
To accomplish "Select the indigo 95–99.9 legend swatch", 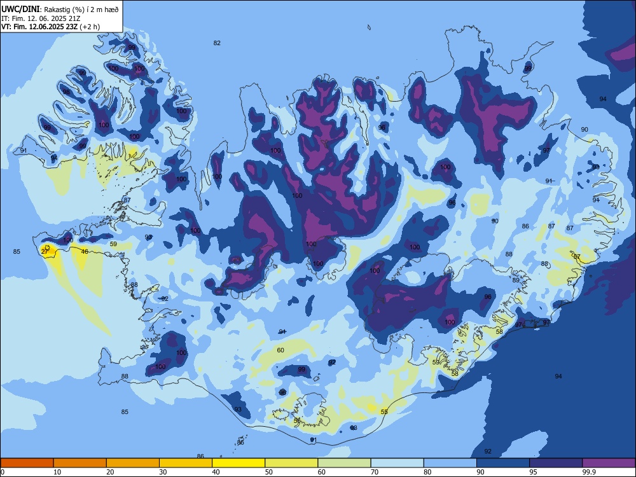I will [556, 463].
